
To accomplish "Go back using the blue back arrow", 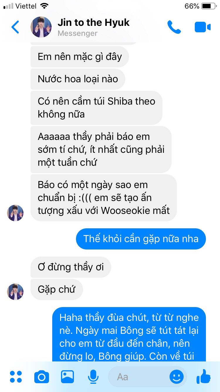I will click(x=15, y=27).
